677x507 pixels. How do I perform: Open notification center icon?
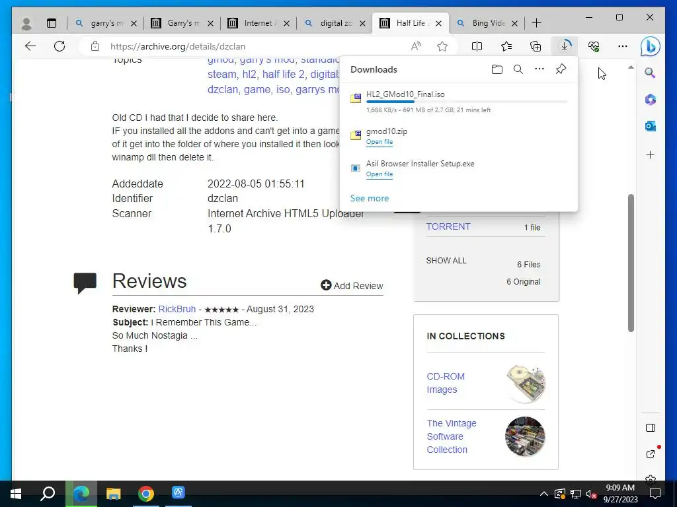coord(655,494)
